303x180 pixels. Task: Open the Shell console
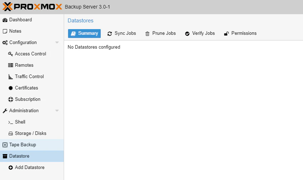pyautogui.click(x=32, y=122)
